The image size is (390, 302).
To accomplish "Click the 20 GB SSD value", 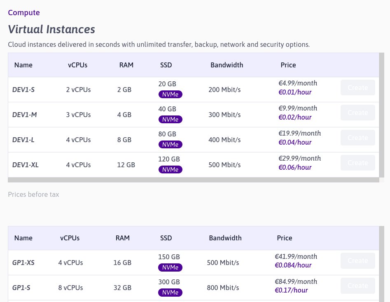I will point(167,84).
